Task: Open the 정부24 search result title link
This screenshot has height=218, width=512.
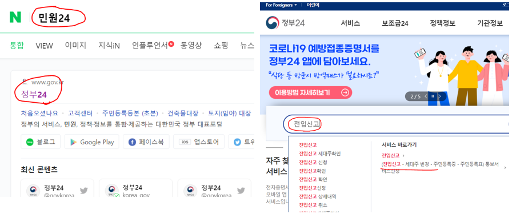Action: pos(34,95)
